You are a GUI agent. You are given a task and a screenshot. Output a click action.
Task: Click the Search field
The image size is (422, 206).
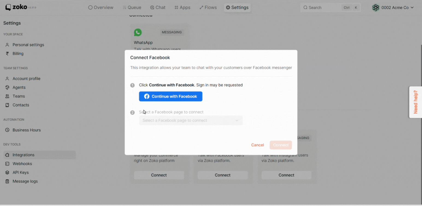pos(330,8)
